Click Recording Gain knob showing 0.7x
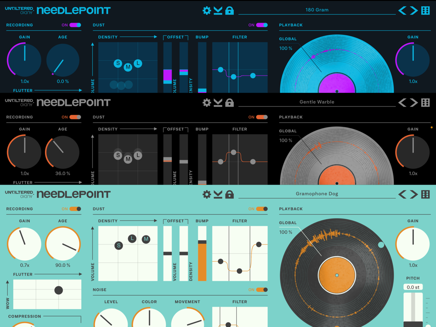 pos(24,244)
